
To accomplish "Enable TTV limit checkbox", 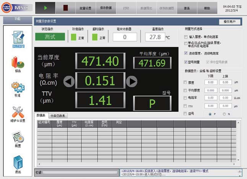I will coord(185,106).
